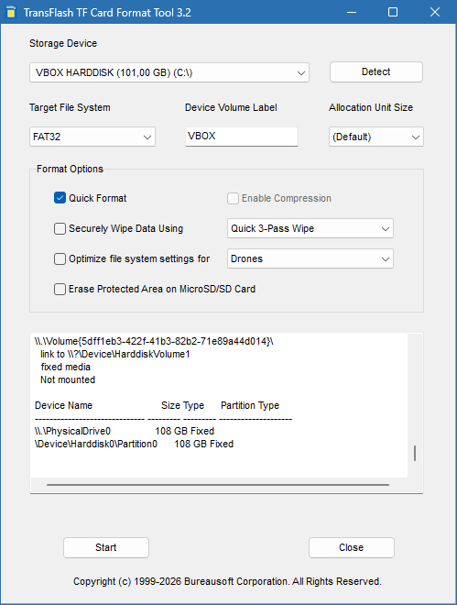Close window using title bar X
457x605 pixels.
coord(435,12)
